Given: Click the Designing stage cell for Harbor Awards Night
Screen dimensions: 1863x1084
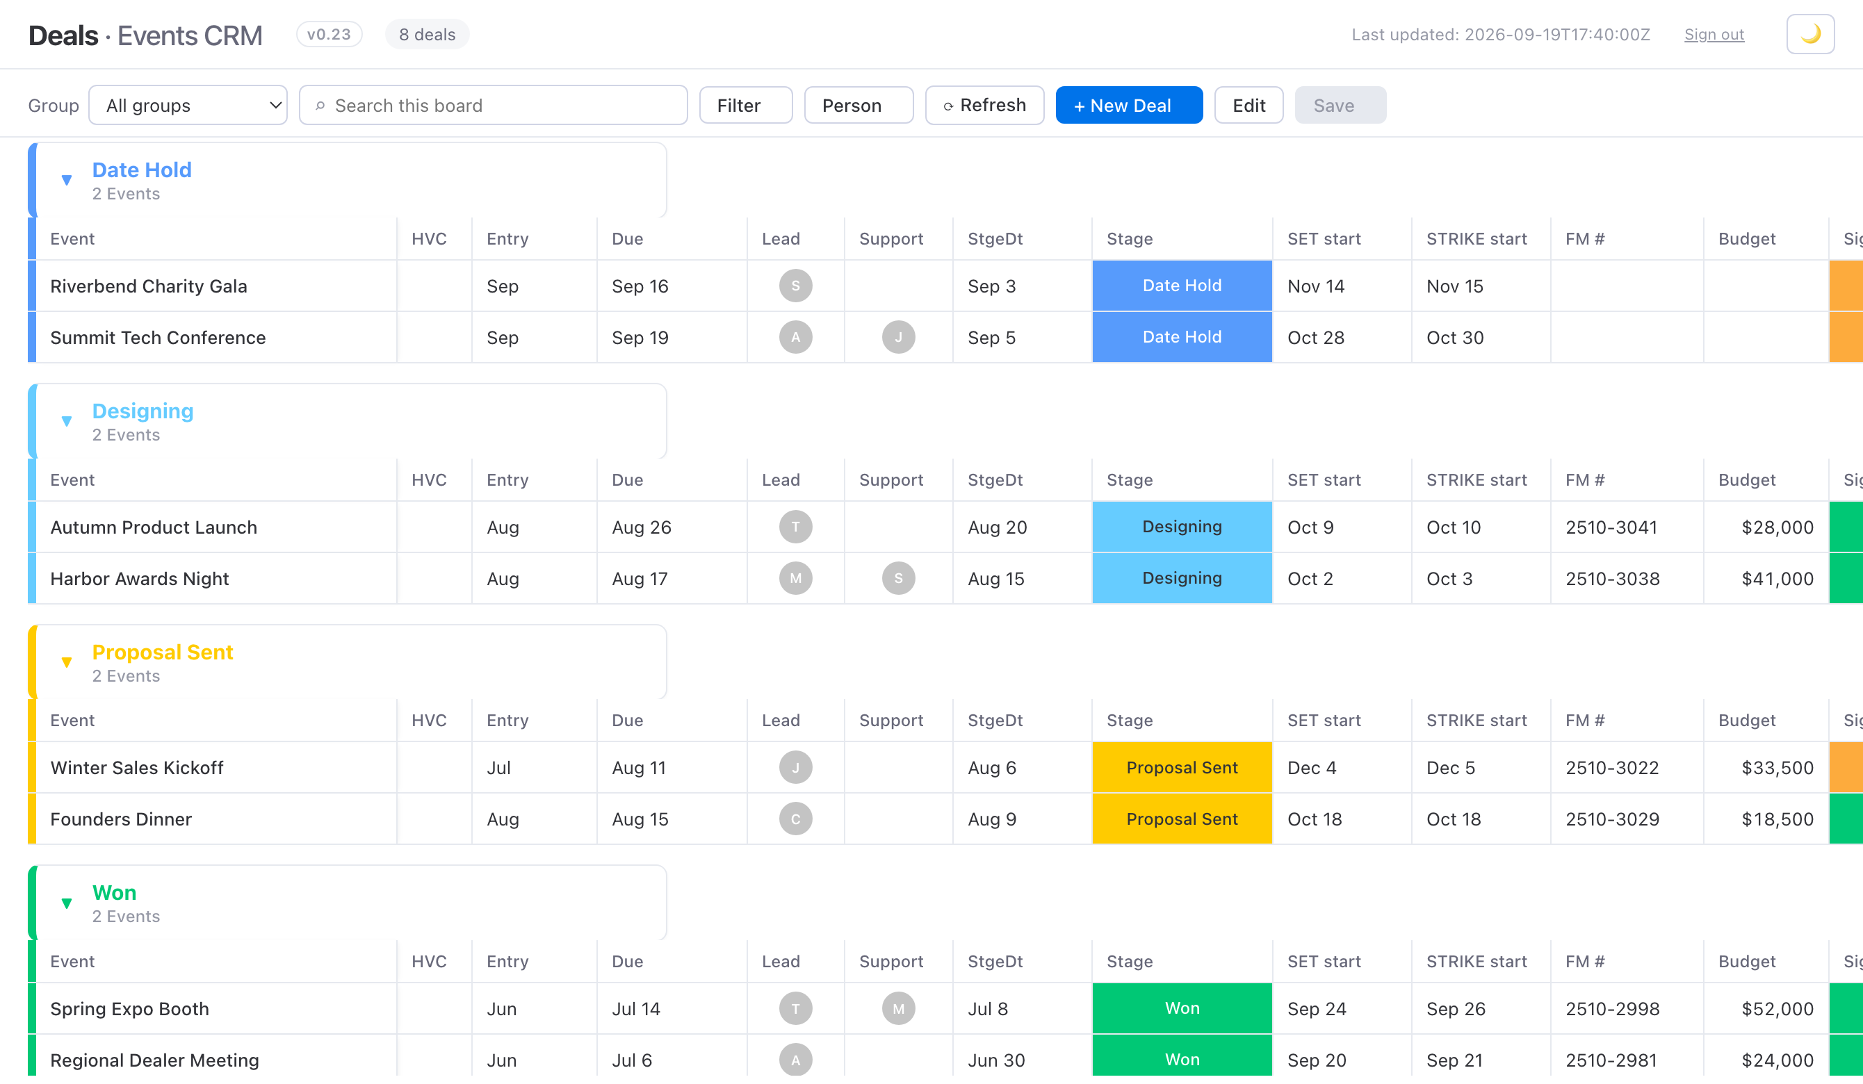Looking at the screenshot, I should point(1182,579).
